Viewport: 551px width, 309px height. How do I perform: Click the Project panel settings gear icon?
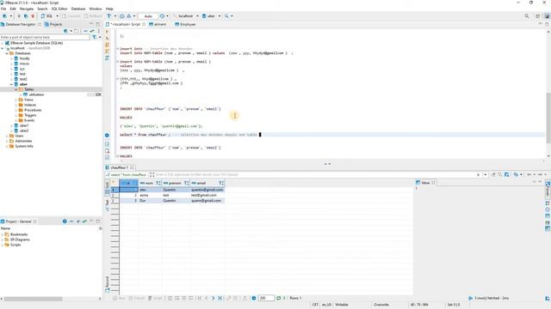[65, 221]
